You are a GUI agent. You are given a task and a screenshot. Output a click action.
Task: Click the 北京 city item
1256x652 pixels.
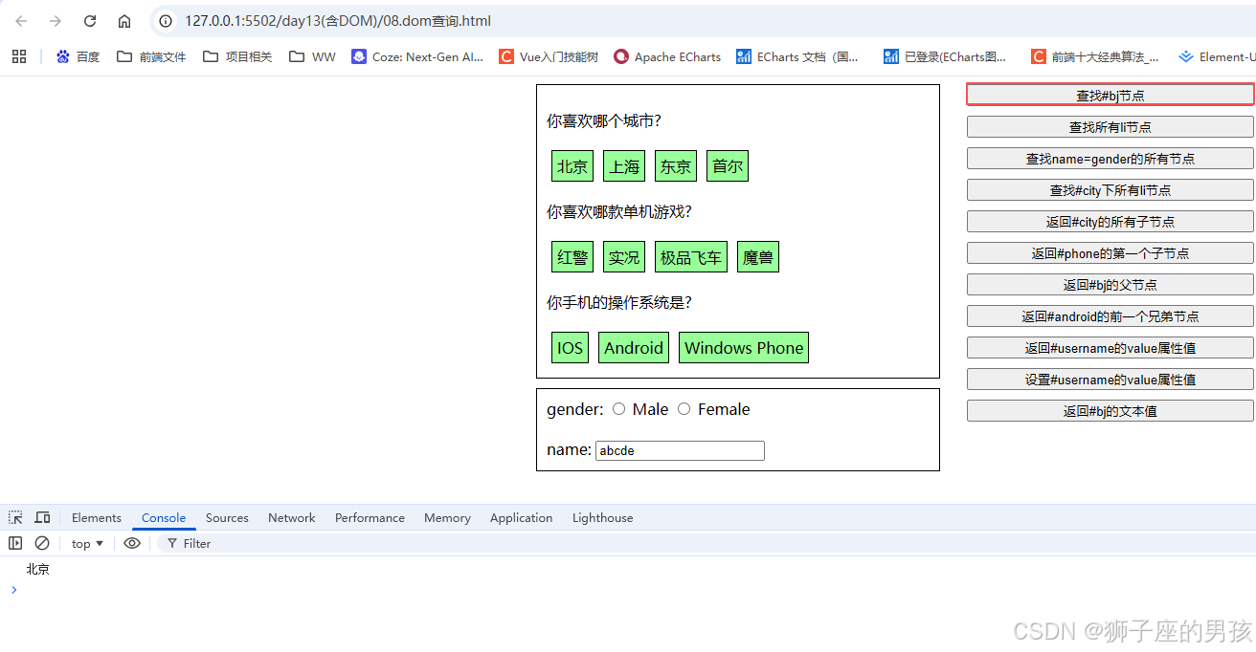[572, 165]
